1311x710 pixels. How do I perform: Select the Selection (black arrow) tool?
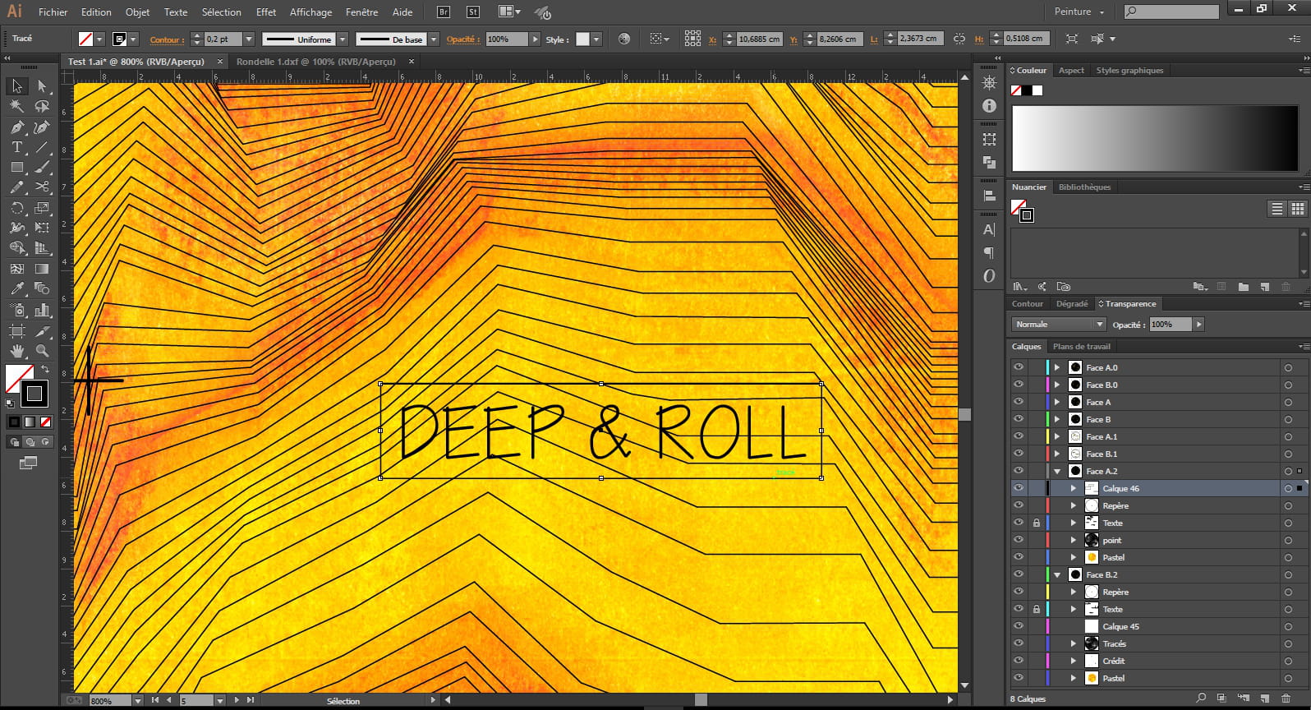pyautogui.click(x=16, y=86)
